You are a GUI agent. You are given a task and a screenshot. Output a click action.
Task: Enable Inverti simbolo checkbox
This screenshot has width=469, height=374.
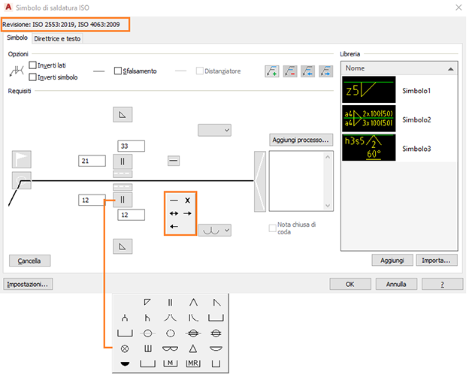tap(32, 77)
